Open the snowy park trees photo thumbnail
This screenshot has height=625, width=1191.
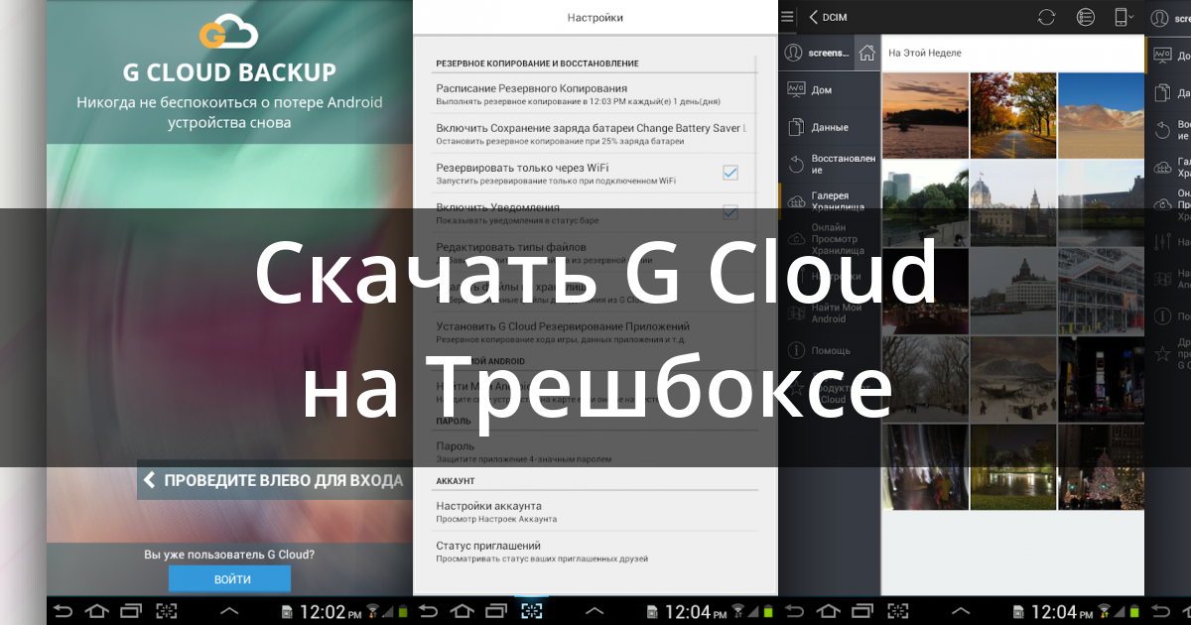[924, 379]
